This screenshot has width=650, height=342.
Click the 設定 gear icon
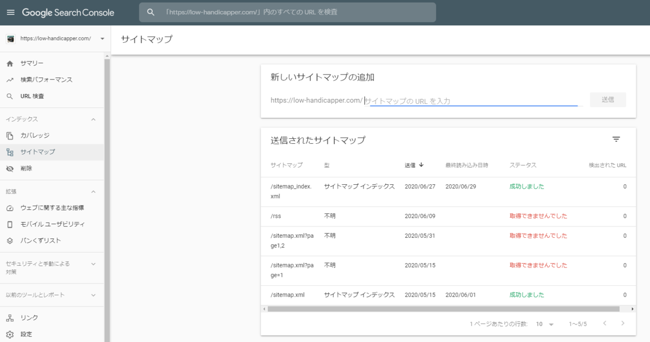pos(10,334)
